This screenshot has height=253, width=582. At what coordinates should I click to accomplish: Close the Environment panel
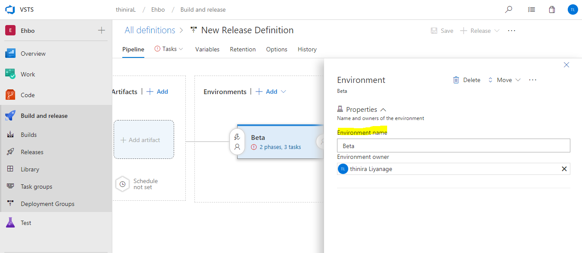[566, 65]
